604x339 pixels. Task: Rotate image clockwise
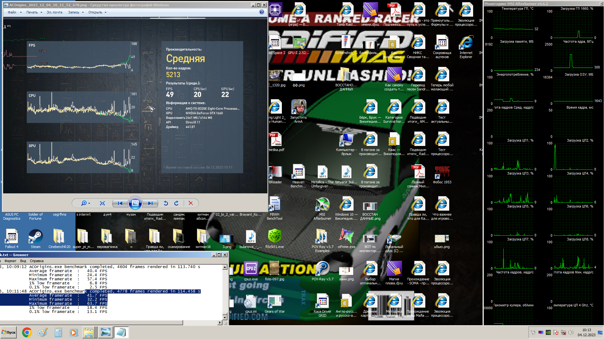[x=176, y=203]
